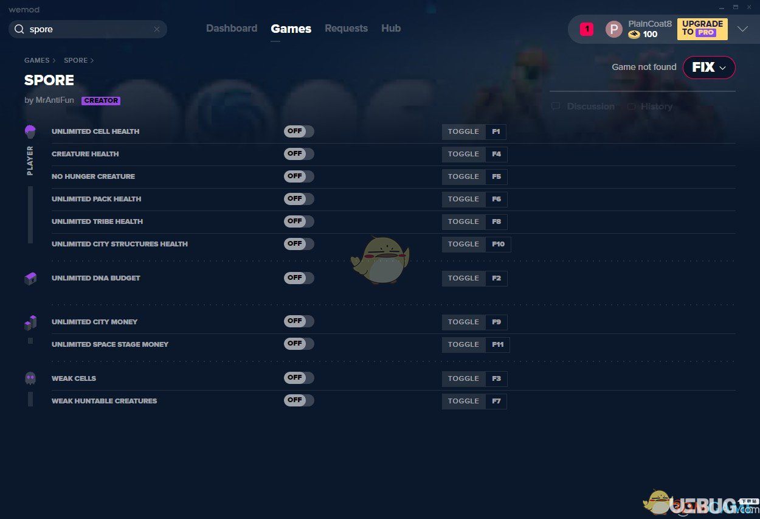Click the History panel icon
Screen dimensions: 760x519
coord(631,106)
